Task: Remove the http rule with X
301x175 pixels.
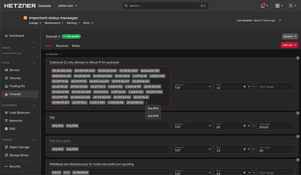Action: point(298,113)
